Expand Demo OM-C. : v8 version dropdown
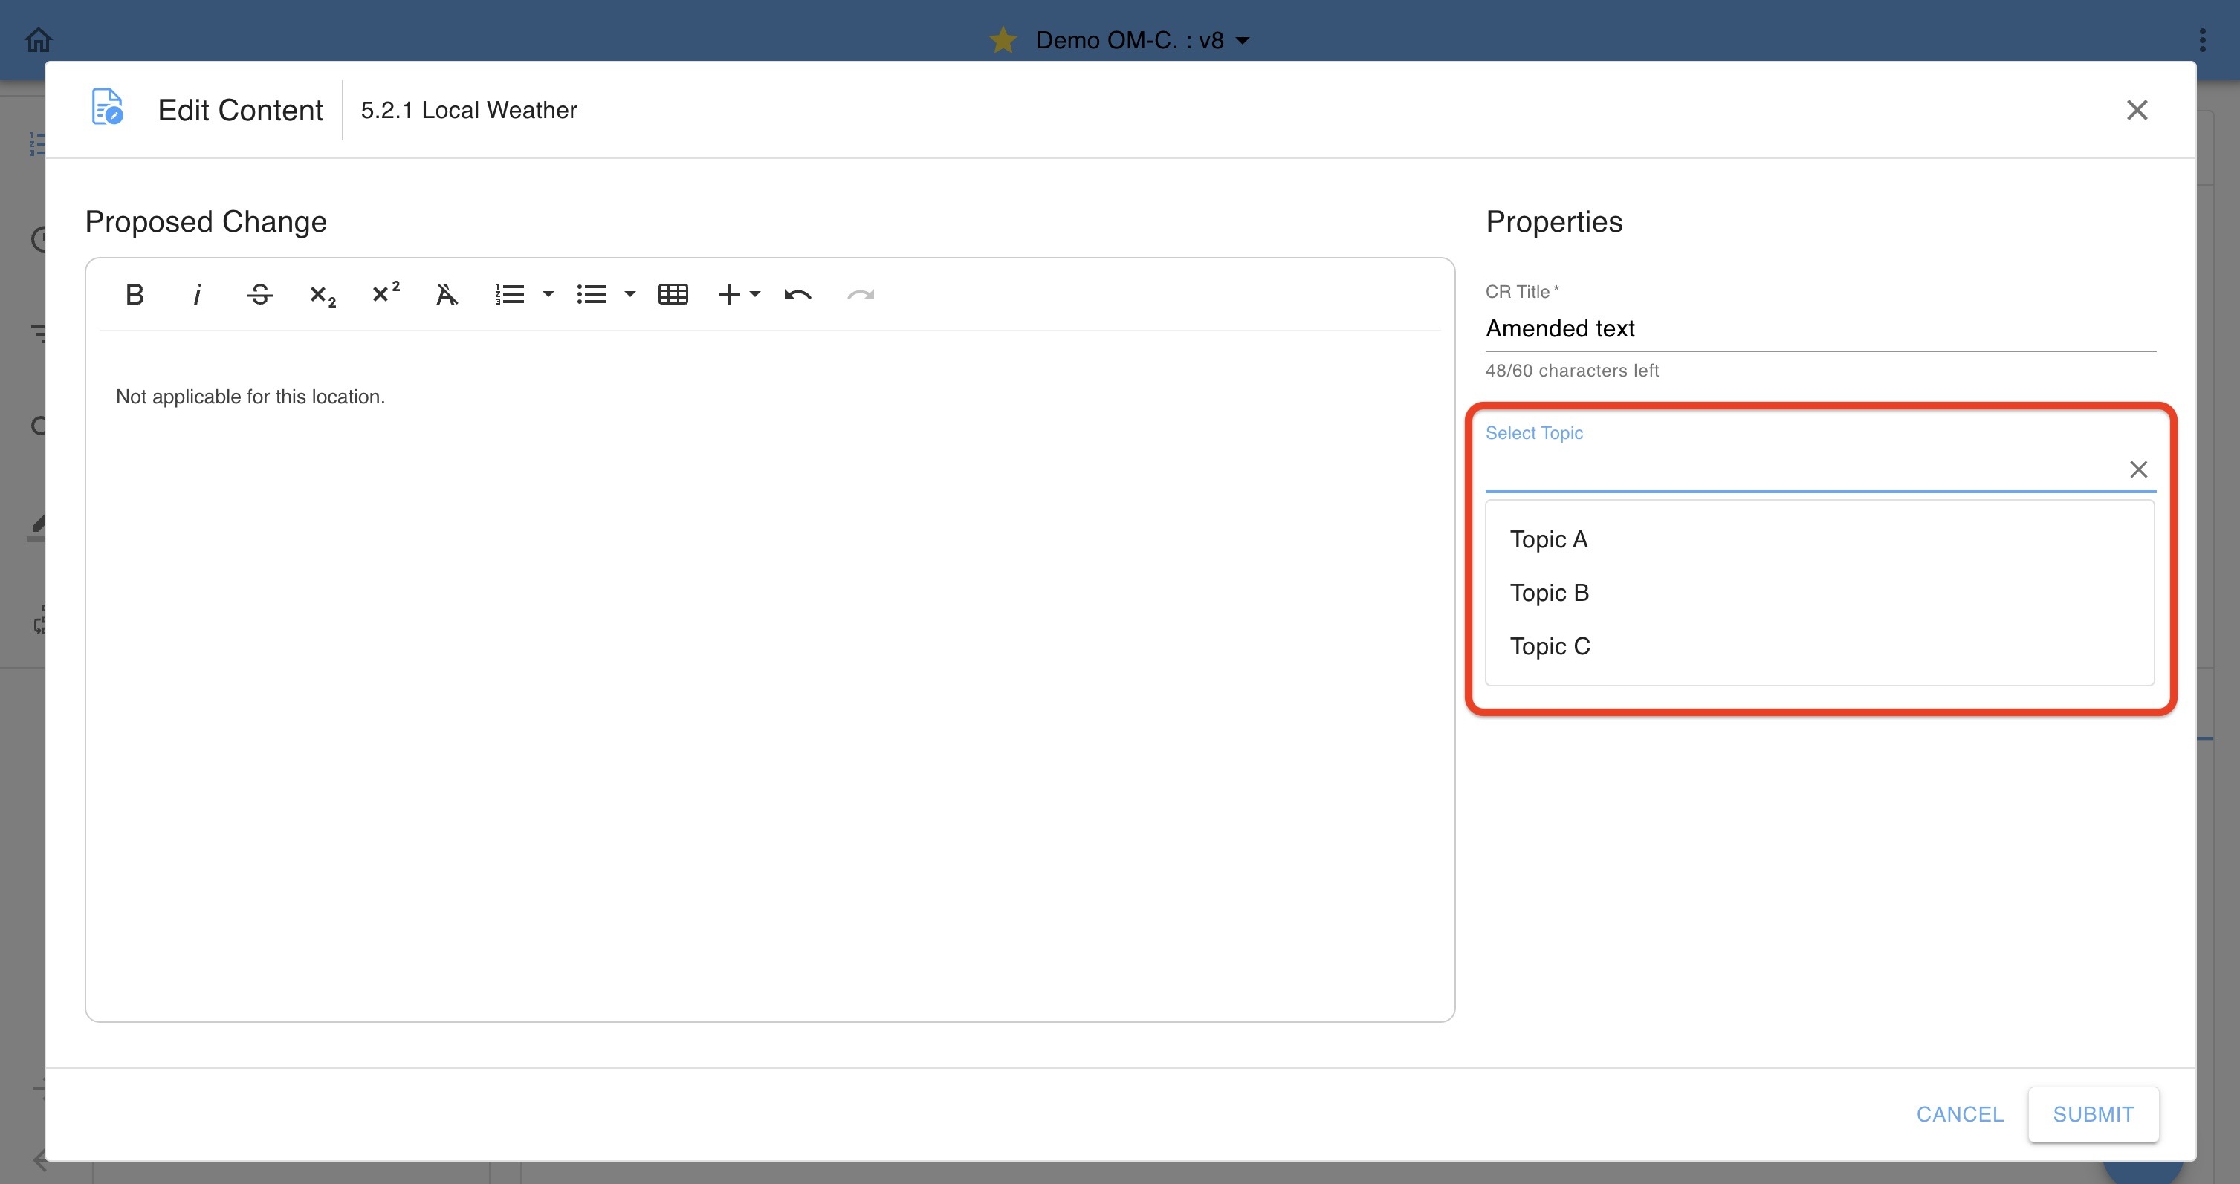The width and height of the screenshot is (2240, 1184). (x=1243, y=41)
